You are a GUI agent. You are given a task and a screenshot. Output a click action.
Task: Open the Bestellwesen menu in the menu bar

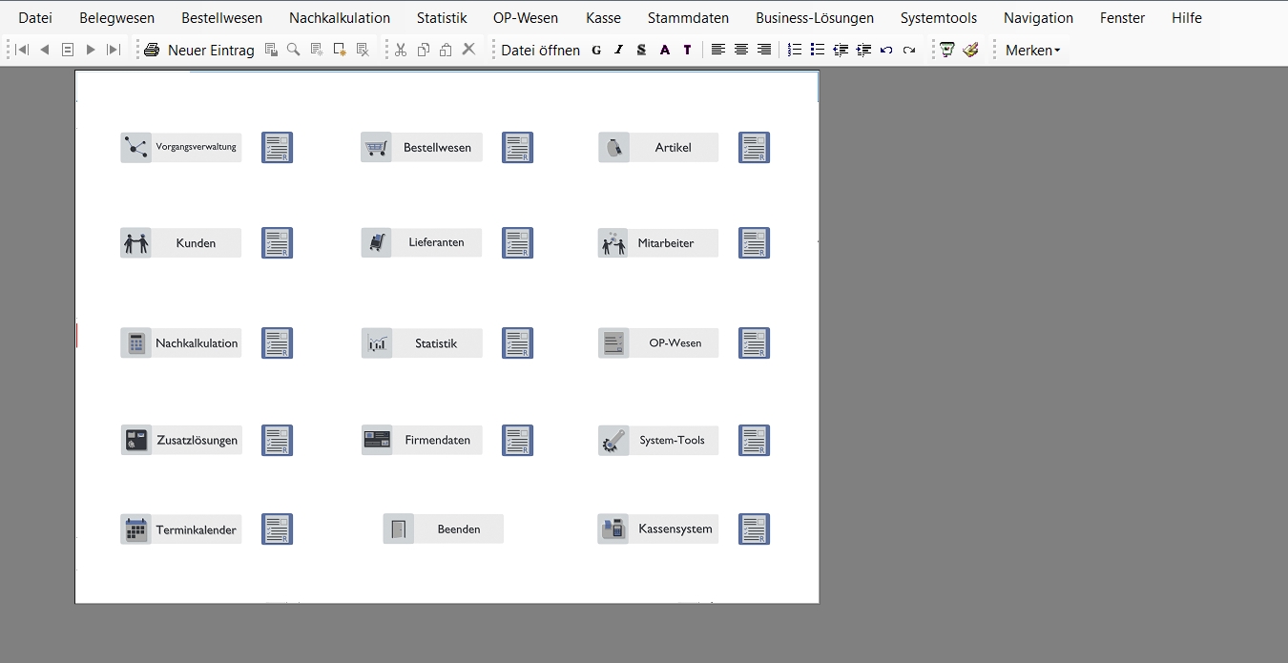(222, 17)
